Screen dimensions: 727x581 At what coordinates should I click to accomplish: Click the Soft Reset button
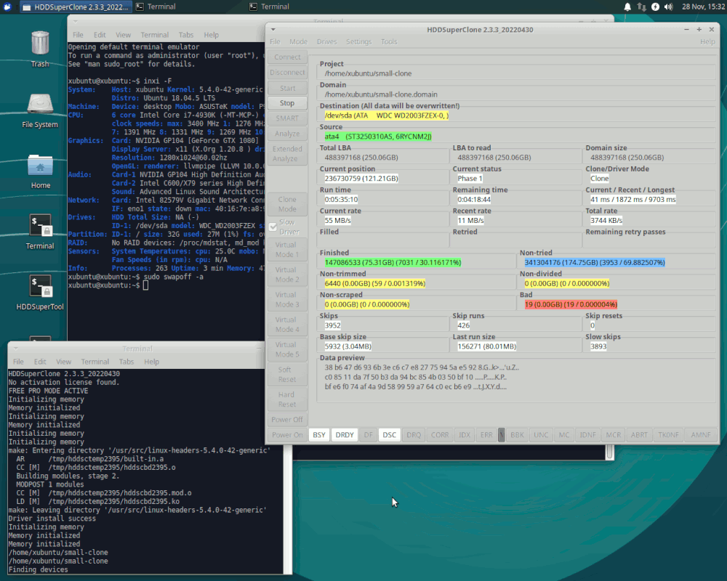click(x=287, y=374)
